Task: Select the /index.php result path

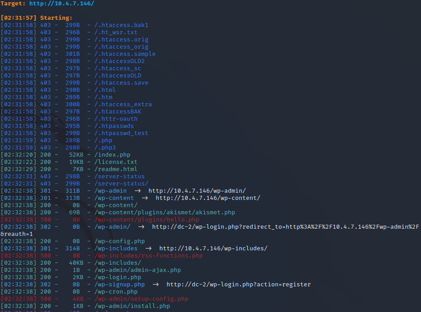Action: click(x=112, y=155)
